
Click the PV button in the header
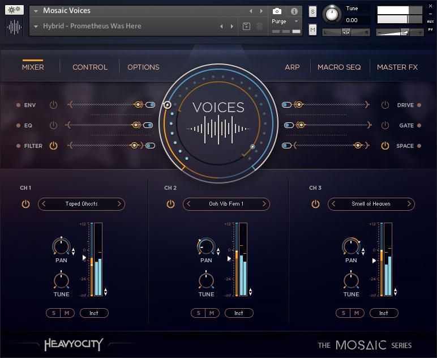430,29
